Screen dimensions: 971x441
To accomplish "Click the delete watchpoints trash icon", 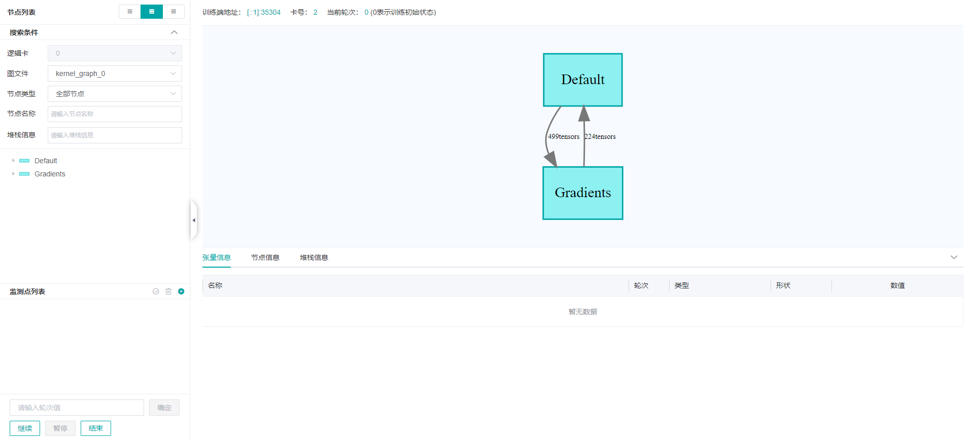I will pyautogui.click(x=168, y=291).
